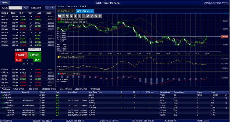
Task: Open the GBPUSD 10 000 volume dropdown
Action: click(x=35, y=50)
